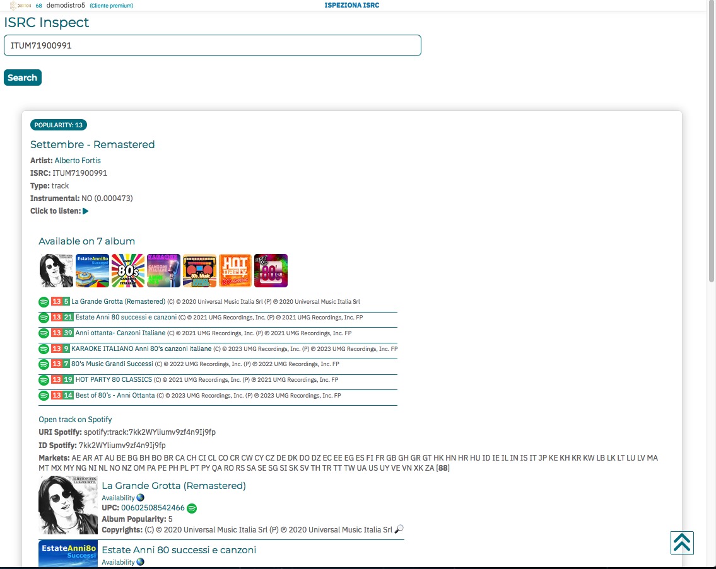
Task: Click the logo icon in the top left header
Action: pyautogui.click(x=20, y=6)
